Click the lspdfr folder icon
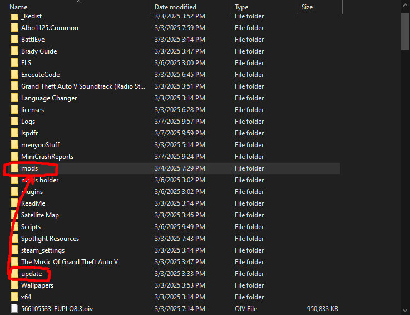This screenshot has width=410, height=315. point(14,133)
